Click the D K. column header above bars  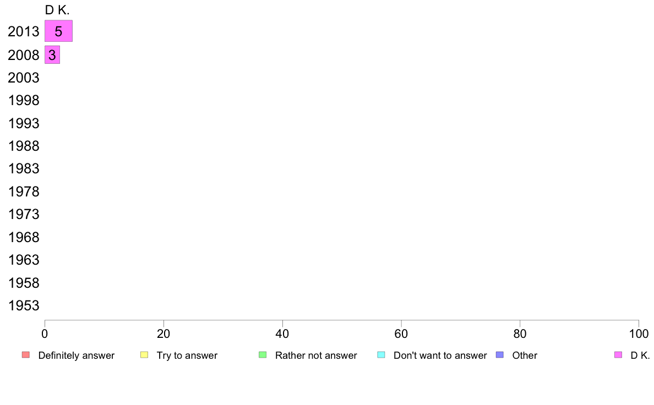[57, 10]
